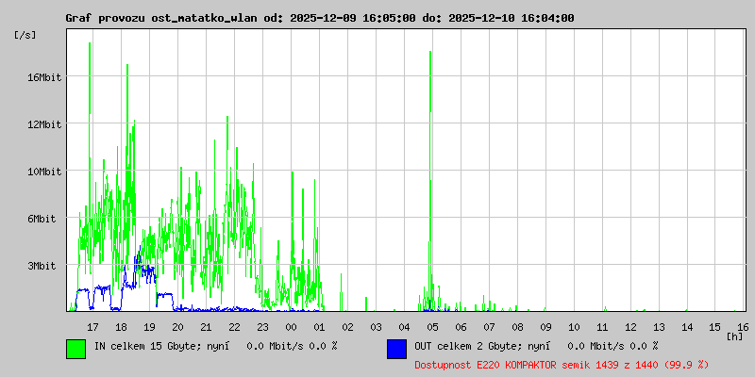Click the '04' hour label on x-axis

coord(405,327)
